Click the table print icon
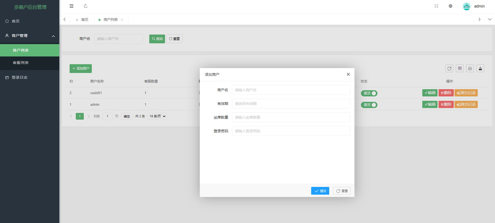495x223 pixels. [470, 68]
